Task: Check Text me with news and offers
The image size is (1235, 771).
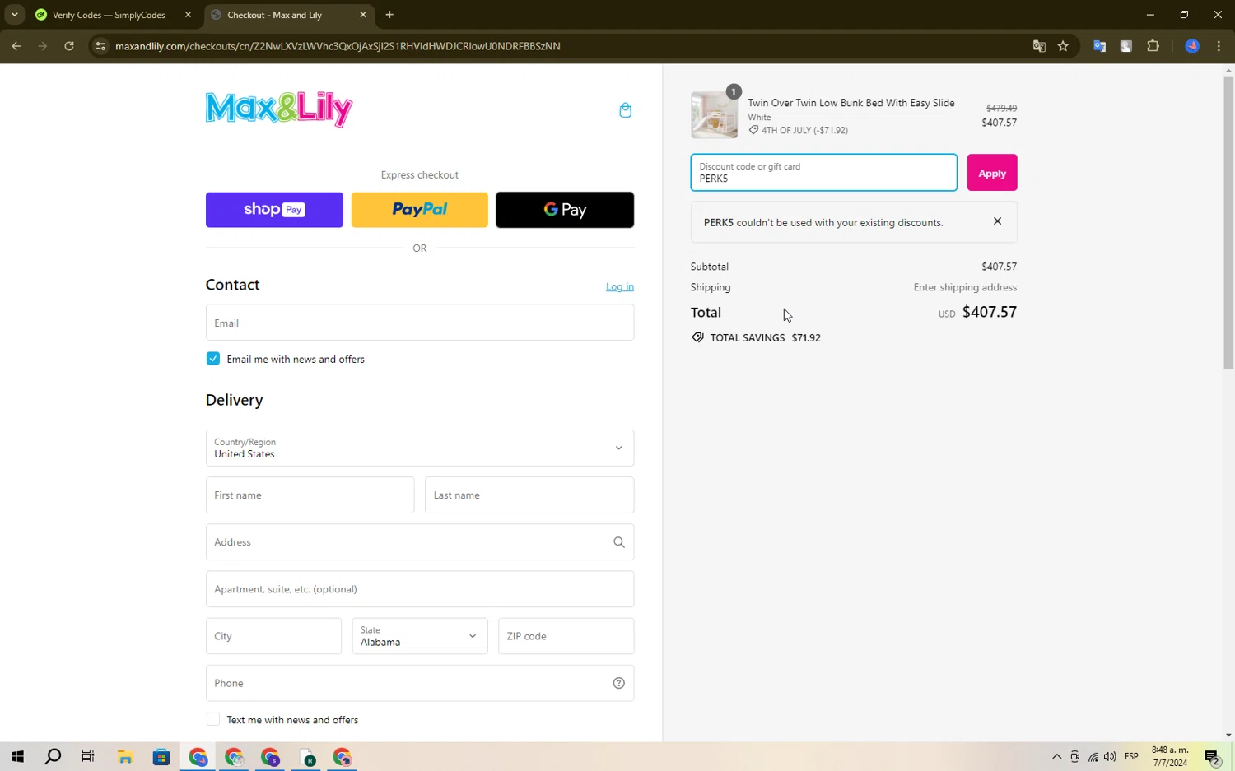Action: [213, 719]
